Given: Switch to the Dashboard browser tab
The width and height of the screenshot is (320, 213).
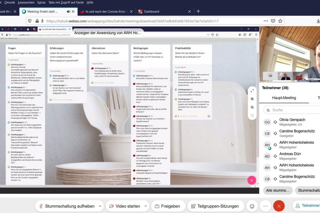Looking at the screenshot, I should click(152, 11).
